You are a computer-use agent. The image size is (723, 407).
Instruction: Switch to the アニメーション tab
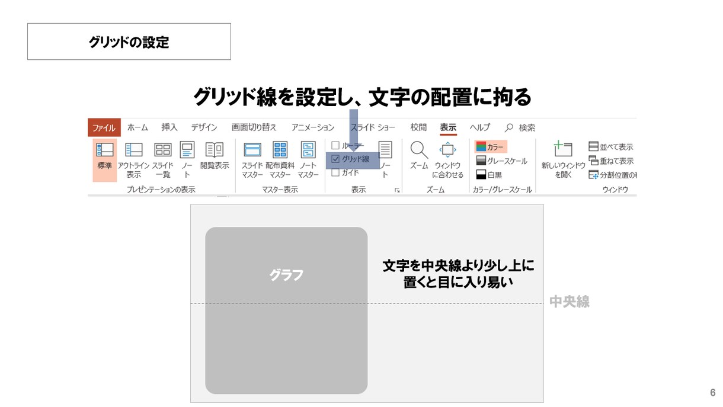(313, 127)
